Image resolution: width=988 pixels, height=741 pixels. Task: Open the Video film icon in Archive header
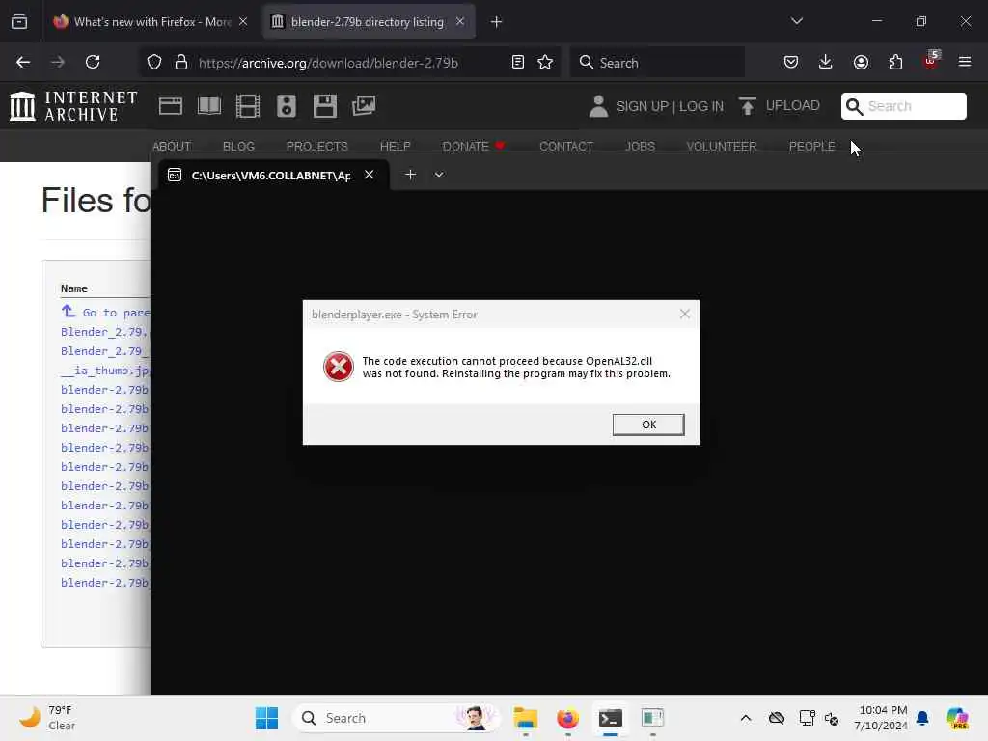[x=248, y=106]
